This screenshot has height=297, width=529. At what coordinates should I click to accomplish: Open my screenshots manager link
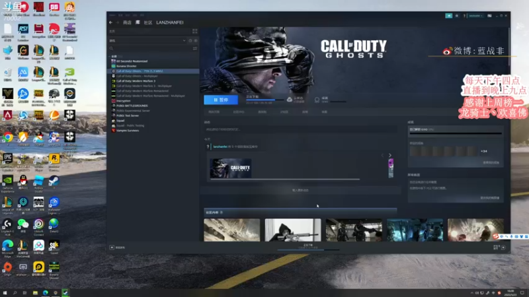coord(490,198)
